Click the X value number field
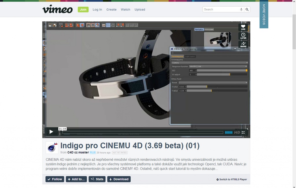Viewport: 296px width, 188px height. (183, 87)
